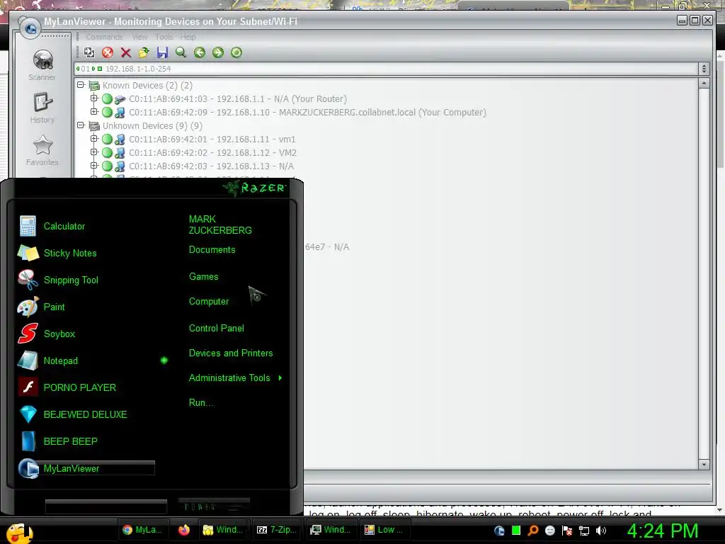
Task: Expand the 192.168.1.13 N/A entry
Action: 94,165
